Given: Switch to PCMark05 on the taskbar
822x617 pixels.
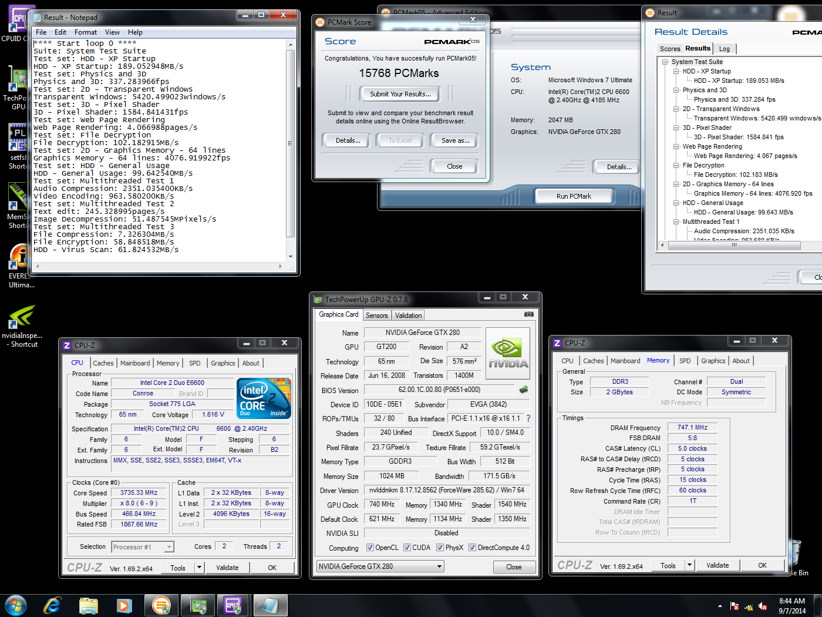Looking at the screenshot, I should (x=161, y=605).
